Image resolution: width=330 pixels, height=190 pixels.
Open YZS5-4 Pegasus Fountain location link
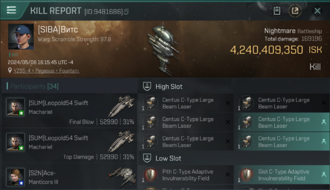[46, 71]
